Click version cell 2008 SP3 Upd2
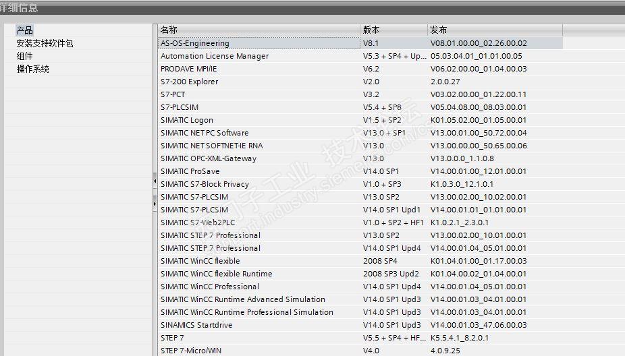Image resolution: width=625 pixels, height=356 pixels. pos(391,274)
